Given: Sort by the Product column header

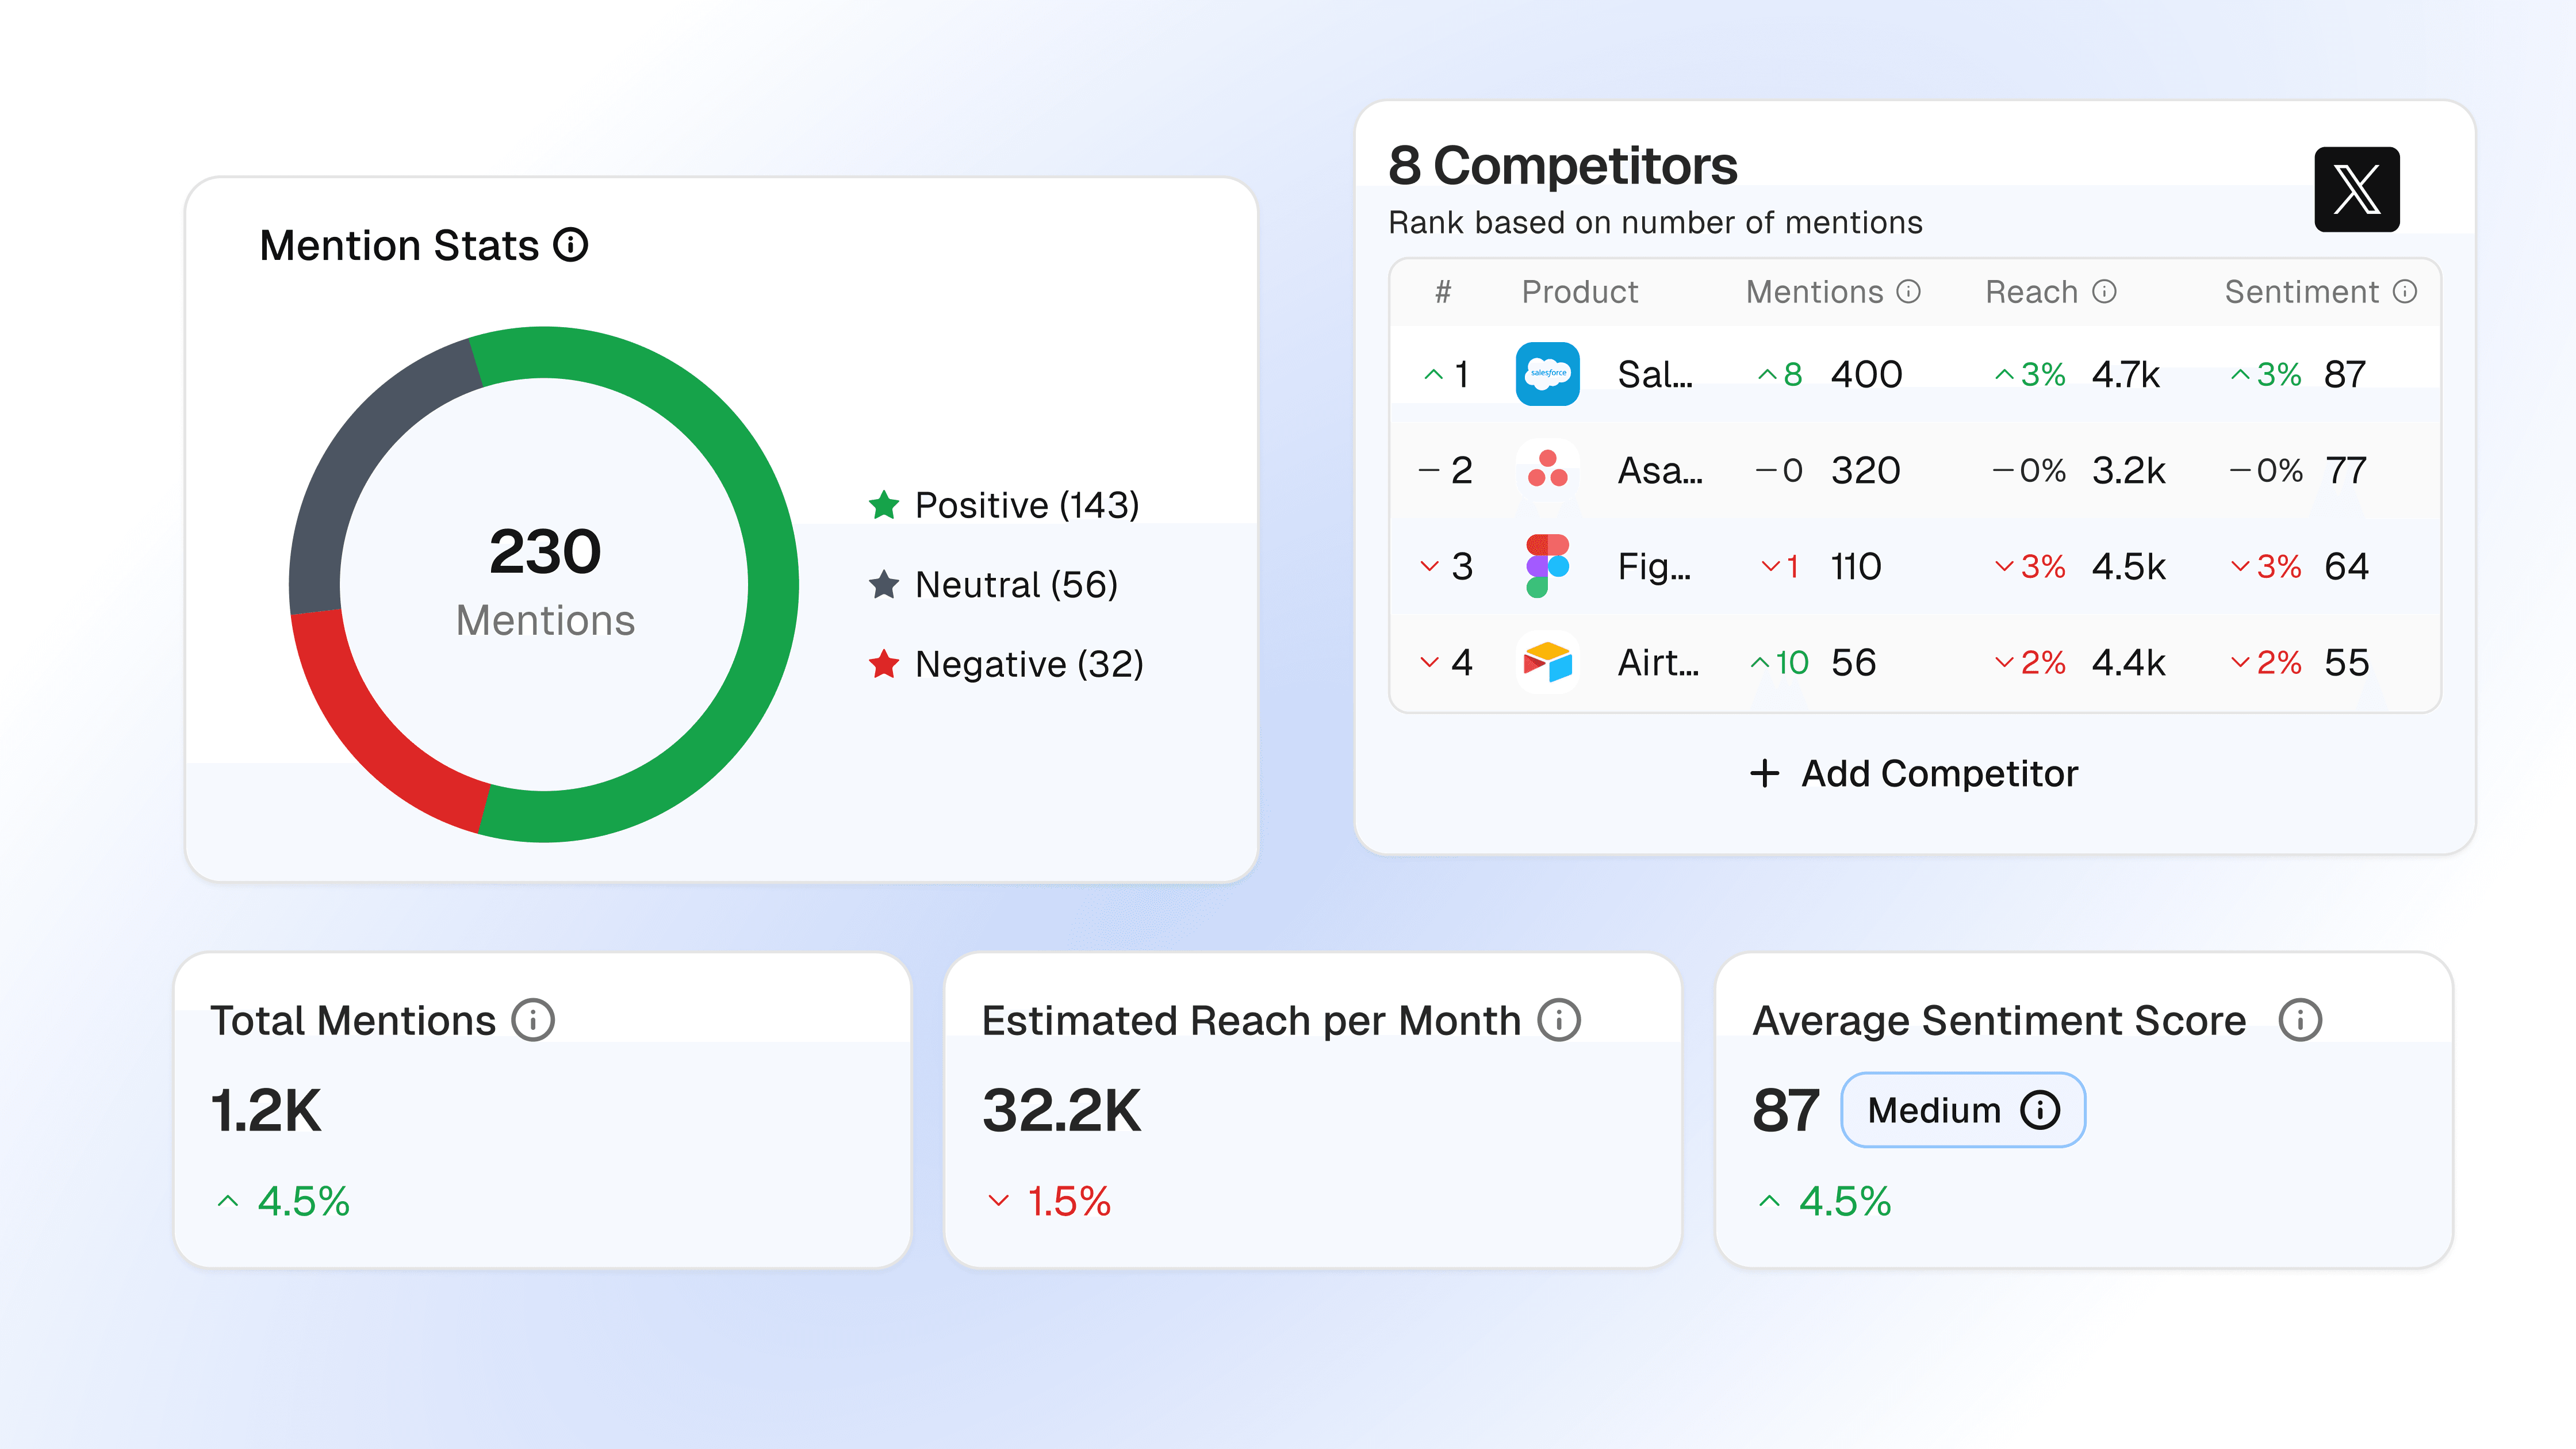Looking at the screenshot, I should 1579,291.
